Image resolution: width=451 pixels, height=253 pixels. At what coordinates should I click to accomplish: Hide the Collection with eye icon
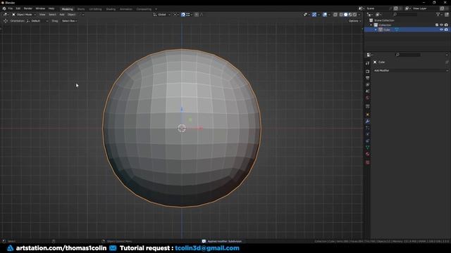[442, 25]
